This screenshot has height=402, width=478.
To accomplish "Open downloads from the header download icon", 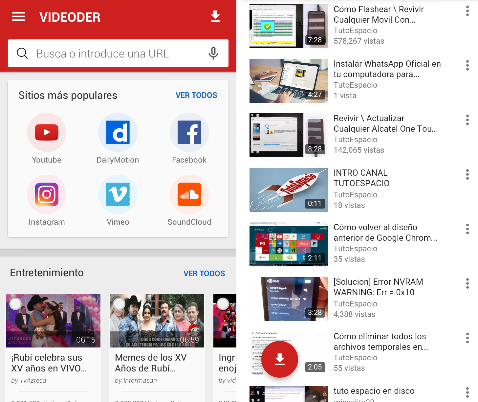I will coord(215,16).
